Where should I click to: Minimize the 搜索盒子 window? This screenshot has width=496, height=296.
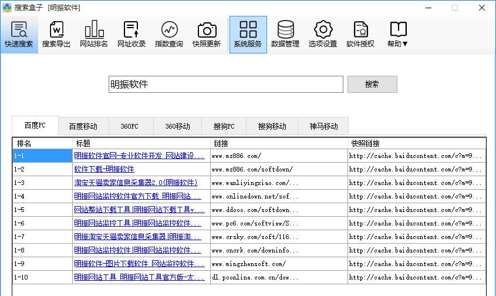pos(428,8)
